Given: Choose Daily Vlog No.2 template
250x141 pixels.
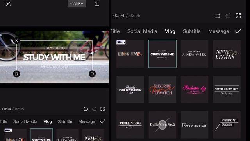Looking at the screenshot, I should coord(162,125).
